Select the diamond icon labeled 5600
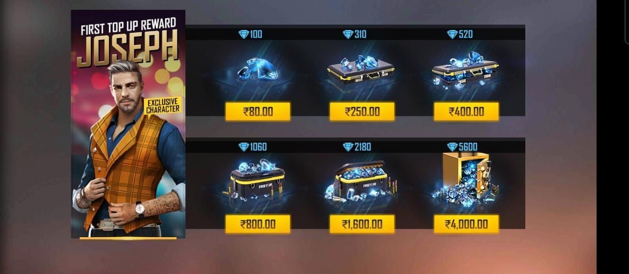This screenshot has width=629, height=274. click(x=452, y=147)
